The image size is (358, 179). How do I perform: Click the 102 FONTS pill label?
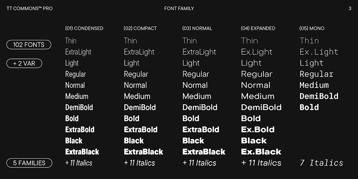[29, 44]
